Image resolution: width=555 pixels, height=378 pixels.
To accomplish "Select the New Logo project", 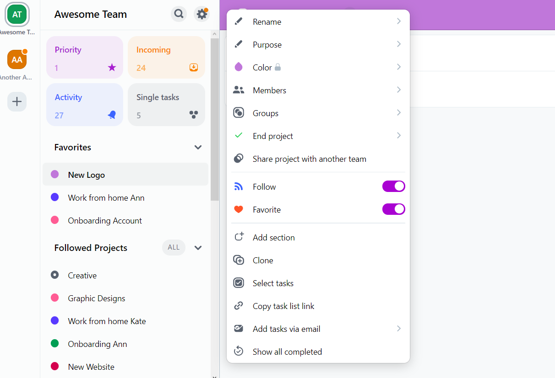I will [x=125, y=175].
